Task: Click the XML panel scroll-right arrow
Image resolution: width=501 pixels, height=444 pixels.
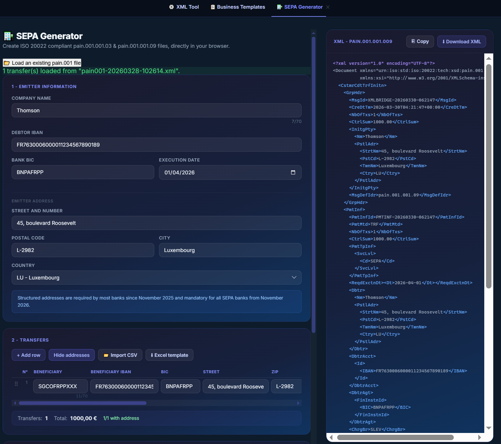Action: [479, 437]
